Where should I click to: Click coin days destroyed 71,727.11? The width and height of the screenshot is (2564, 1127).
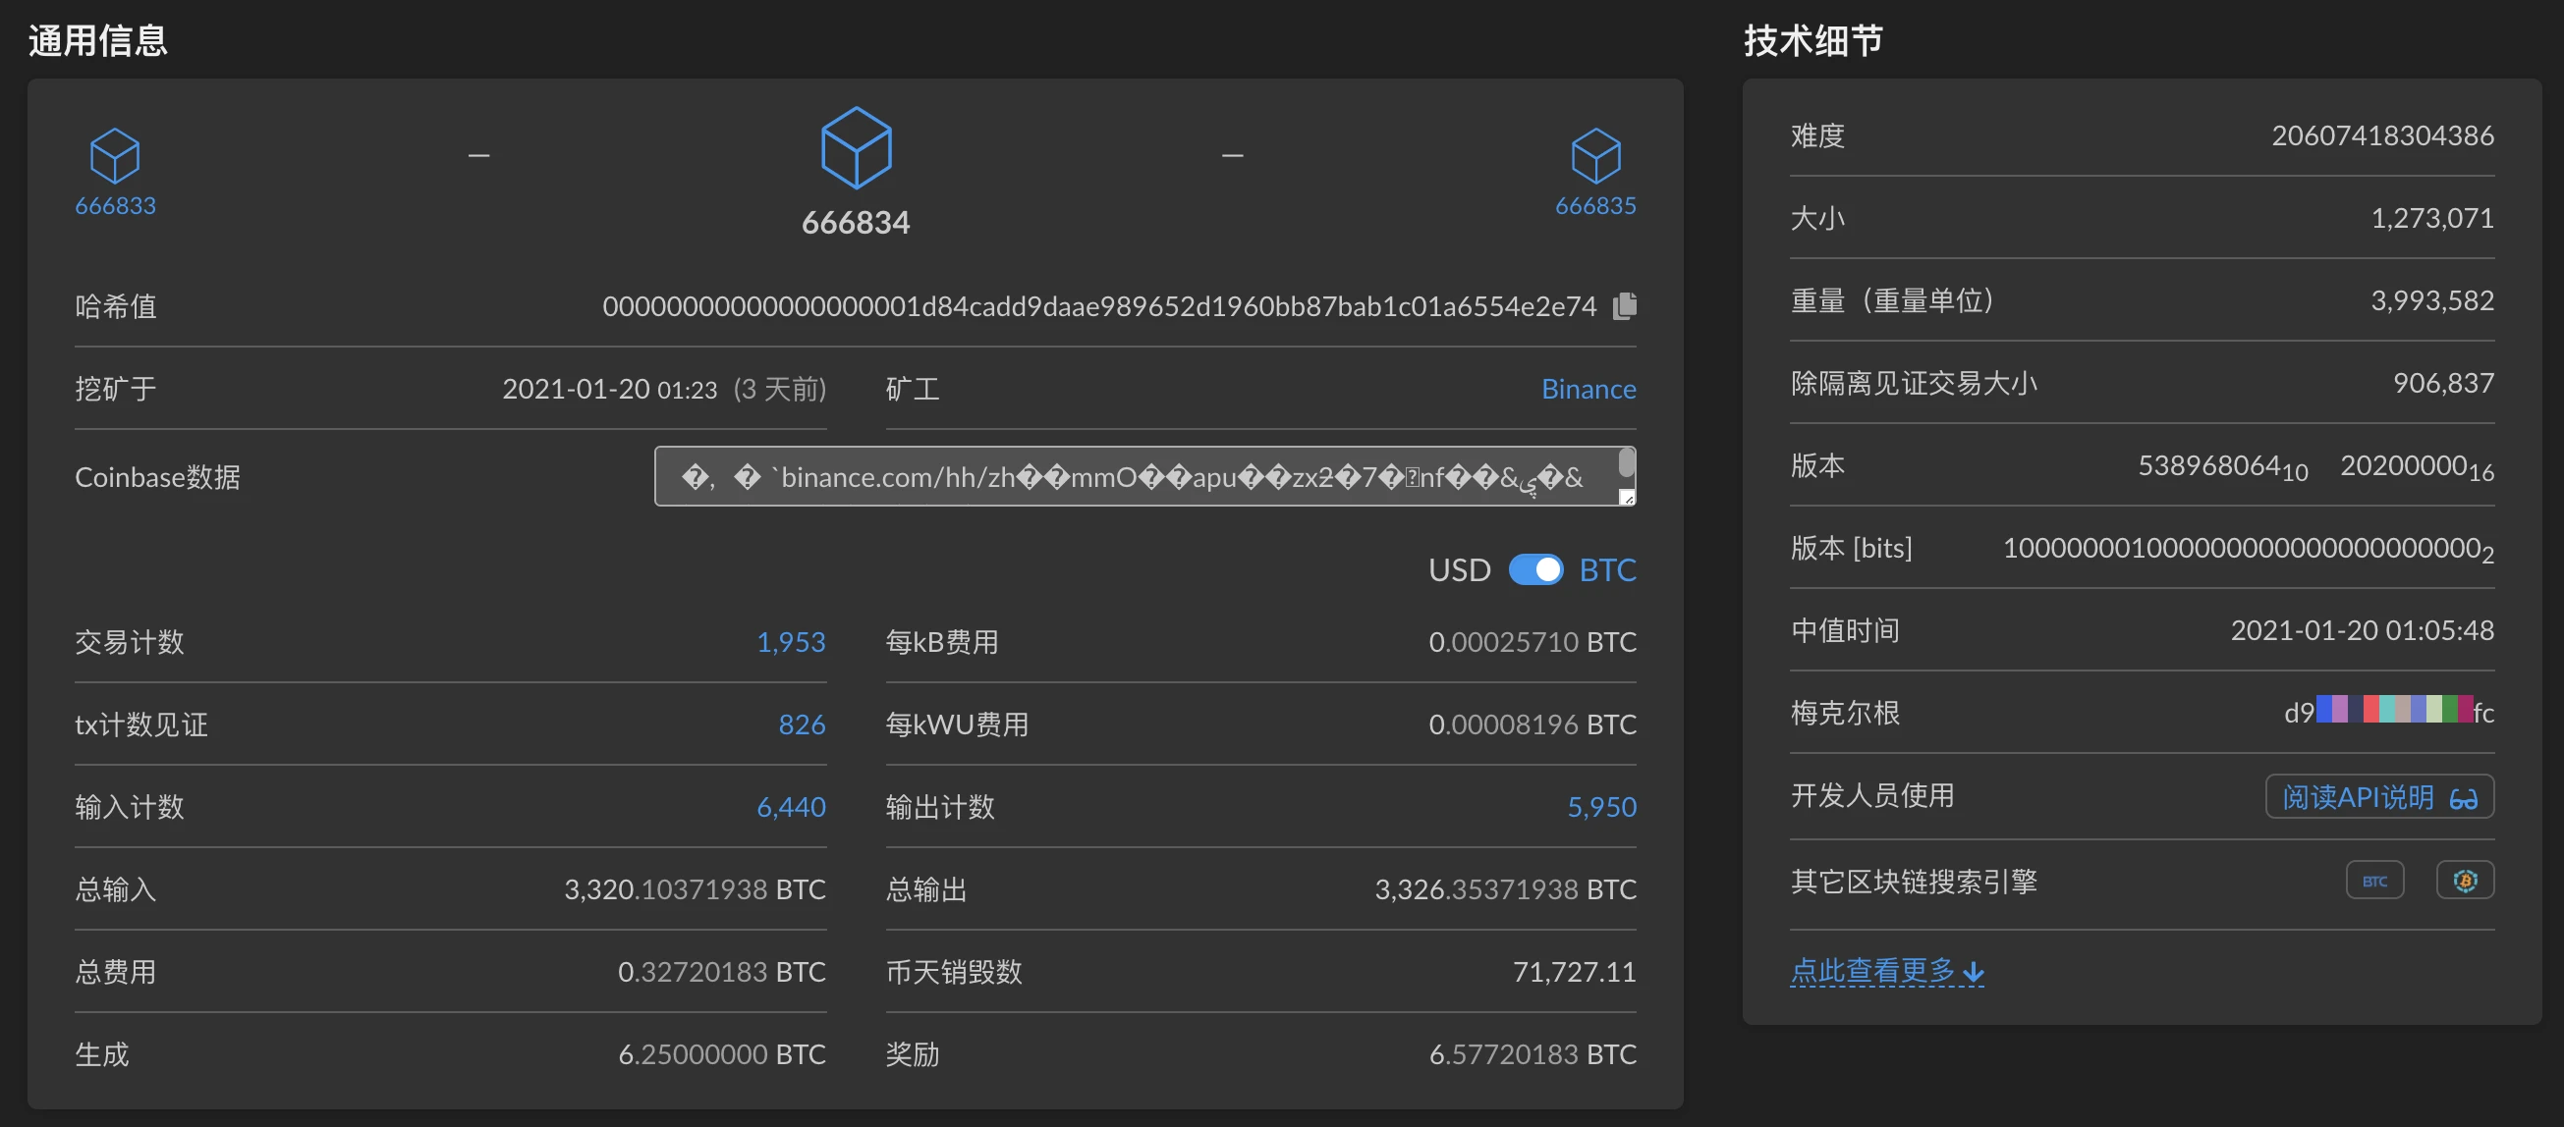pyautogui.click(x=1575, y=972)
